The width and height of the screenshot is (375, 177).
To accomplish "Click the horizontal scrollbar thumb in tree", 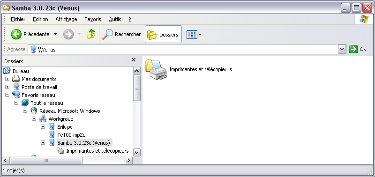I will click(46, 161).
